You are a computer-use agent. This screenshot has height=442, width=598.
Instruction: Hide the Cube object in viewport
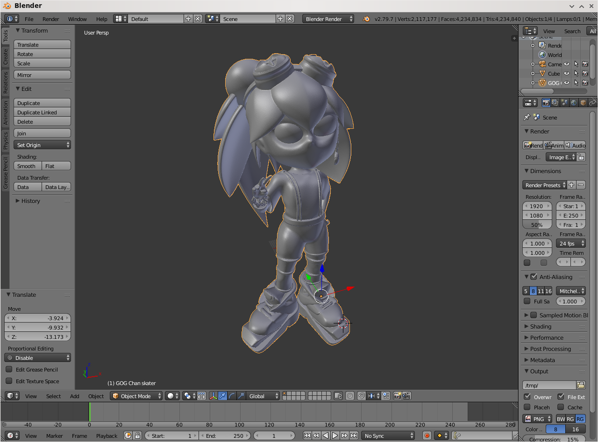pos(566,73)
